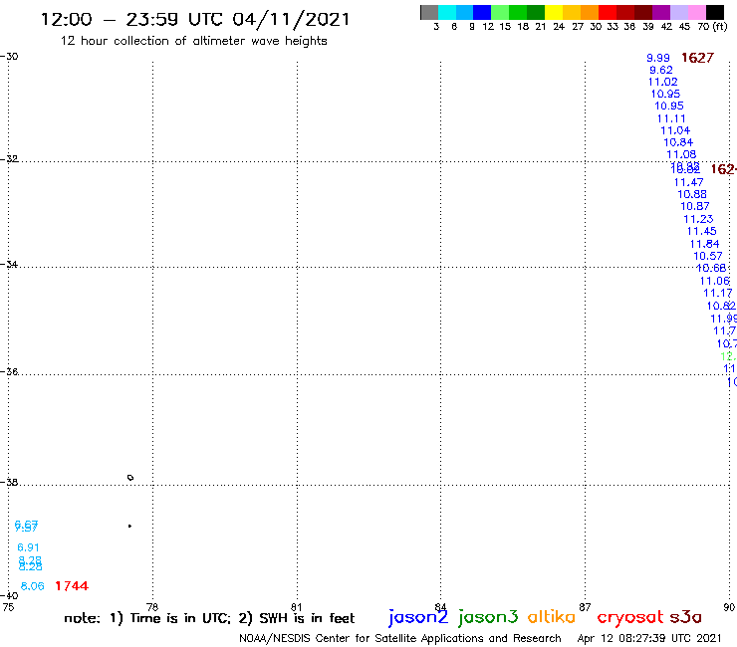Click the wave height reading 10.57
The image size is (737, 647).
(x=708, y=256)
